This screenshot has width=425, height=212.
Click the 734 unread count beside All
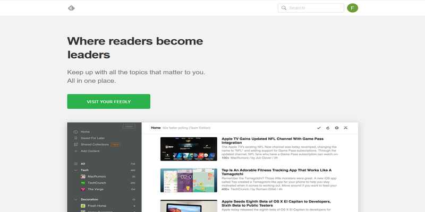(x=133, y=164)
